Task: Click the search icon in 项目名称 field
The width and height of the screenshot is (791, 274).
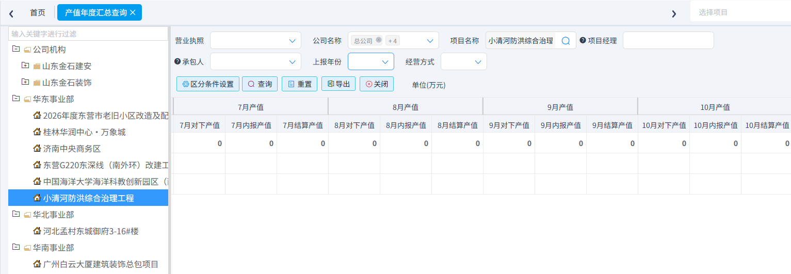Action: coord(566,40)
